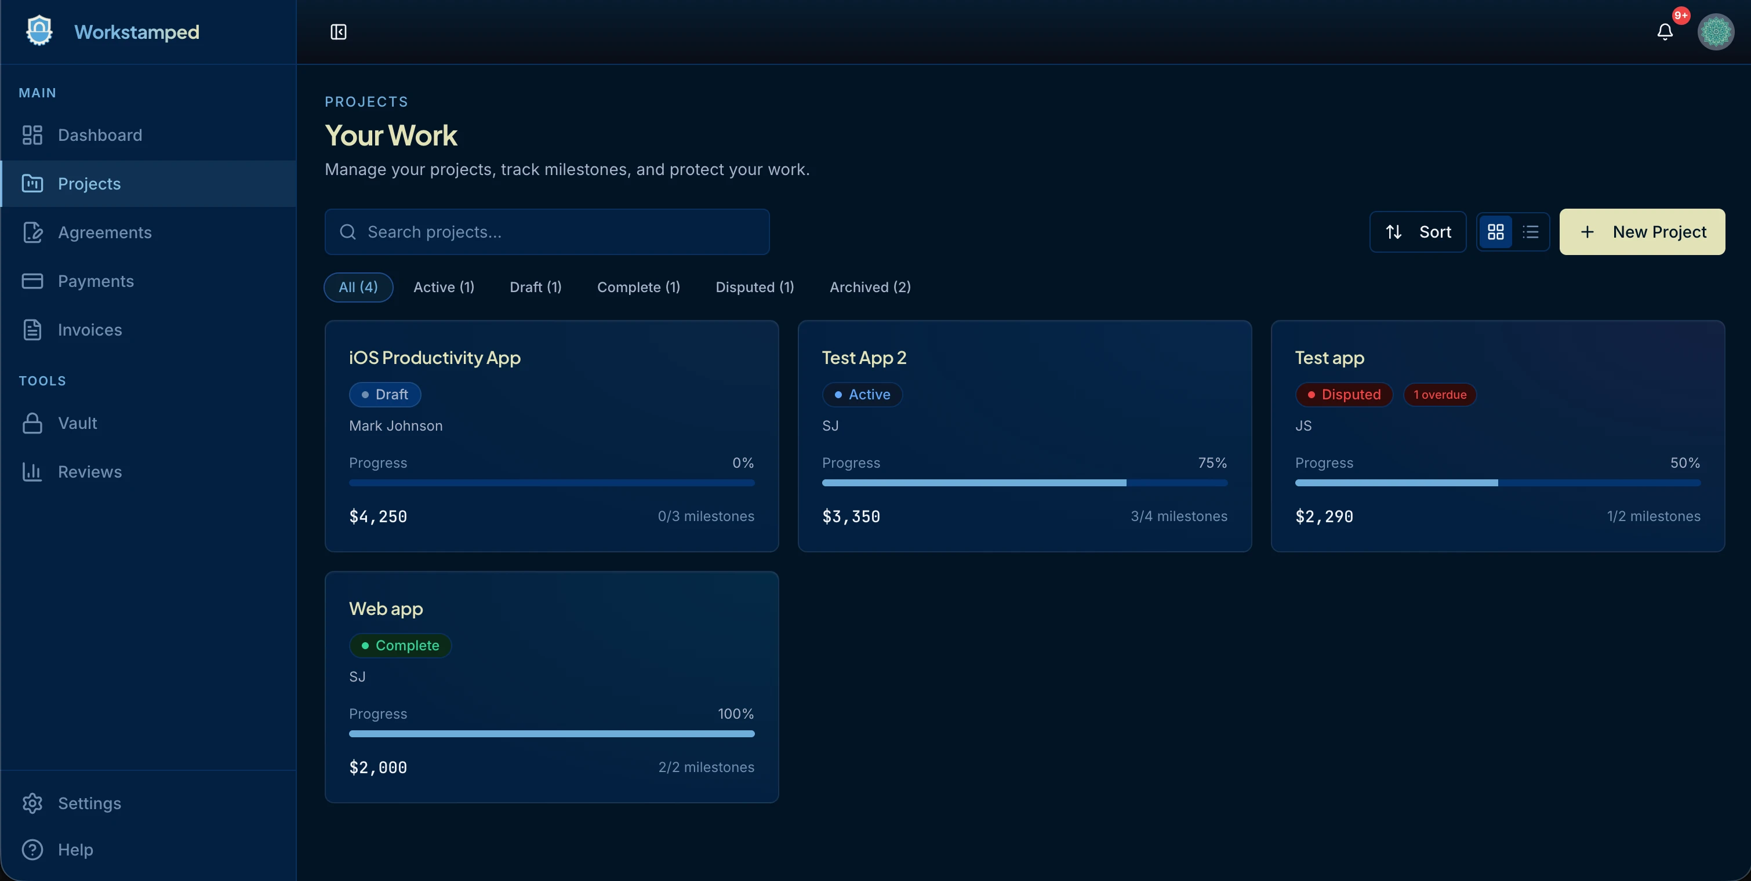Click Test App 2 progress bar
The width and height of the screenshot is (1751, 881).
tap(1024, 483)
